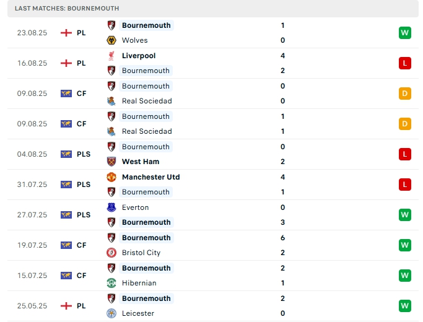The width and height of the screenshot is (423, 322).
Task: Click world flag icon for 19.07.25 match
Action: click(66, 245)
